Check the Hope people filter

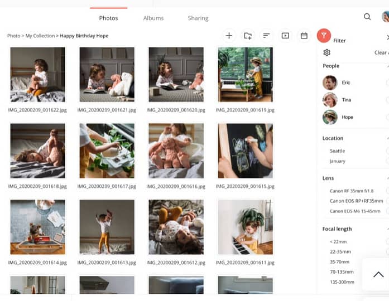pyautogui.click(x=387, y=117)
